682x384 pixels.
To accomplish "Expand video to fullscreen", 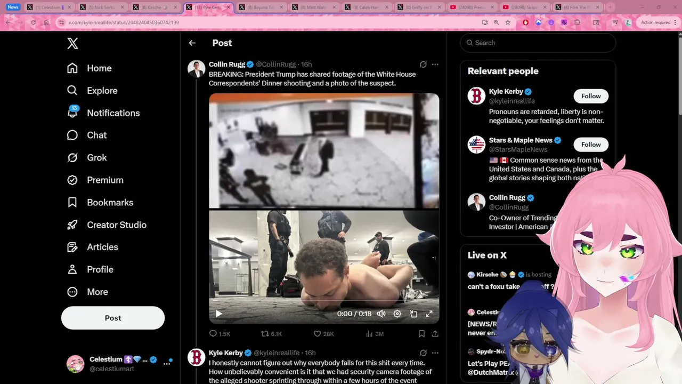I will tap(429, 314).
